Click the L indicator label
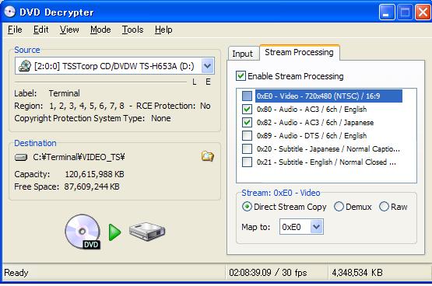This screenshot has width=432, height=286. pyautogui.click(x=195, y=82)
